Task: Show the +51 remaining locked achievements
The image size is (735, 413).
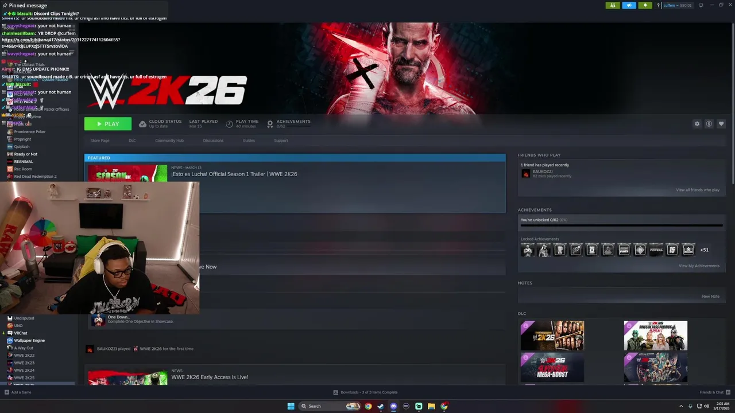Action: pos(705,250)
